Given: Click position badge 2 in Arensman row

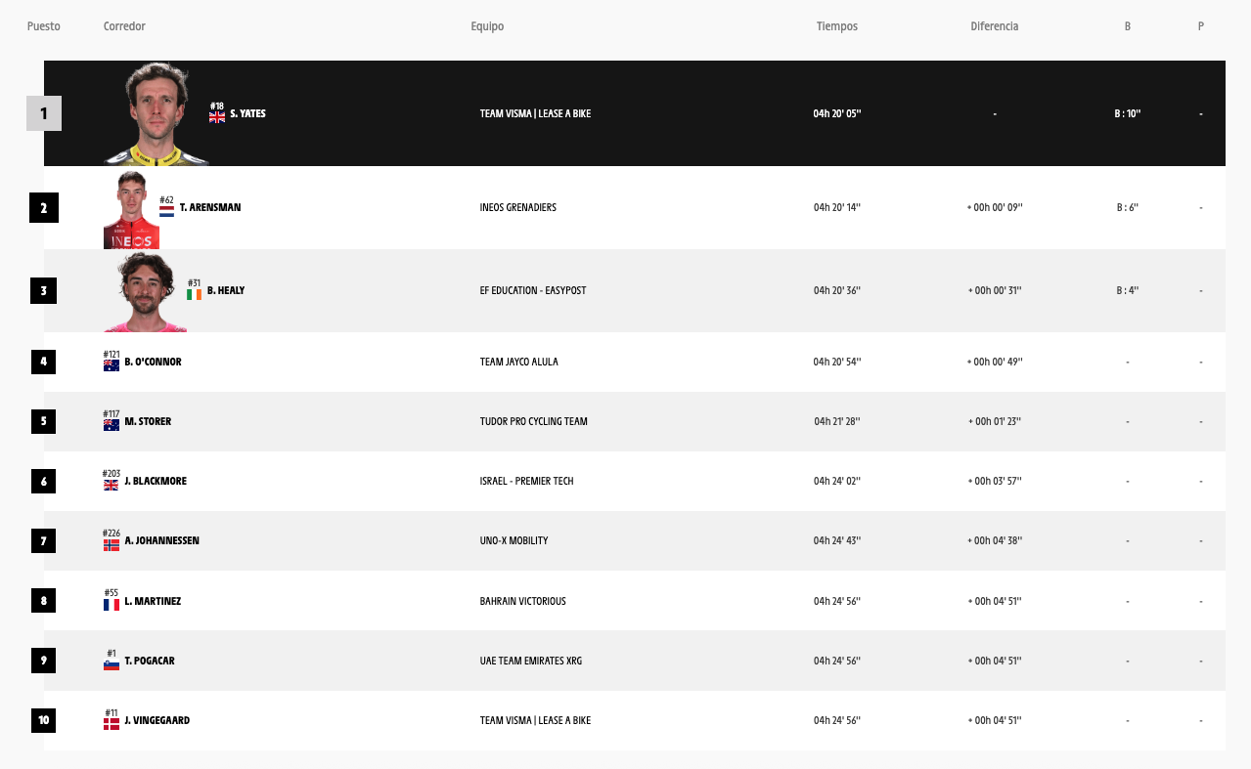Looking at the screenshot, I should click(43, 208).
